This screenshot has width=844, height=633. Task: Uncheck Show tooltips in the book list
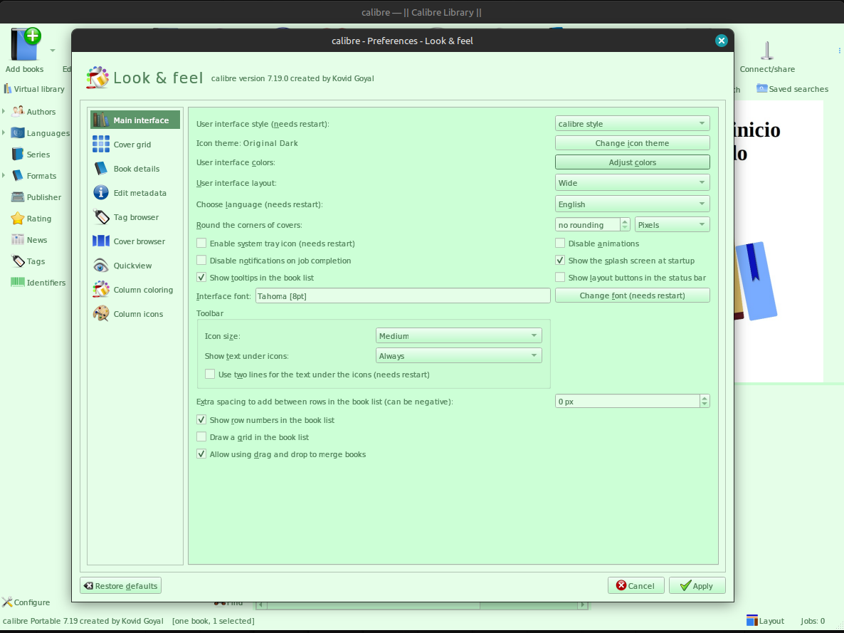(x=201, y=278)
